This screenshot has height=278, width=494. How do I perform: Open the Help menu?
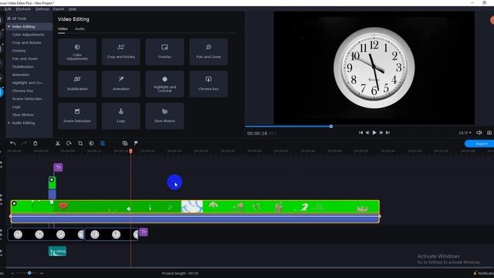(73, 9)
